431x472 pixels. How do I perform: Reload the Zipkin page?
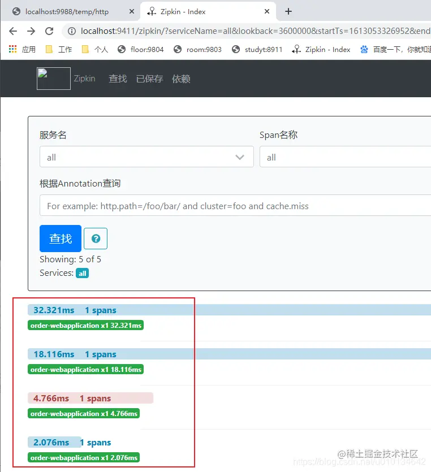click(x=49, y=31)
